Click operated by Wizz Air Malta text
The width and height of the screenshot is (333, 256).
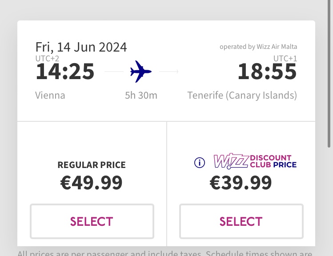(x=258, y=47)
